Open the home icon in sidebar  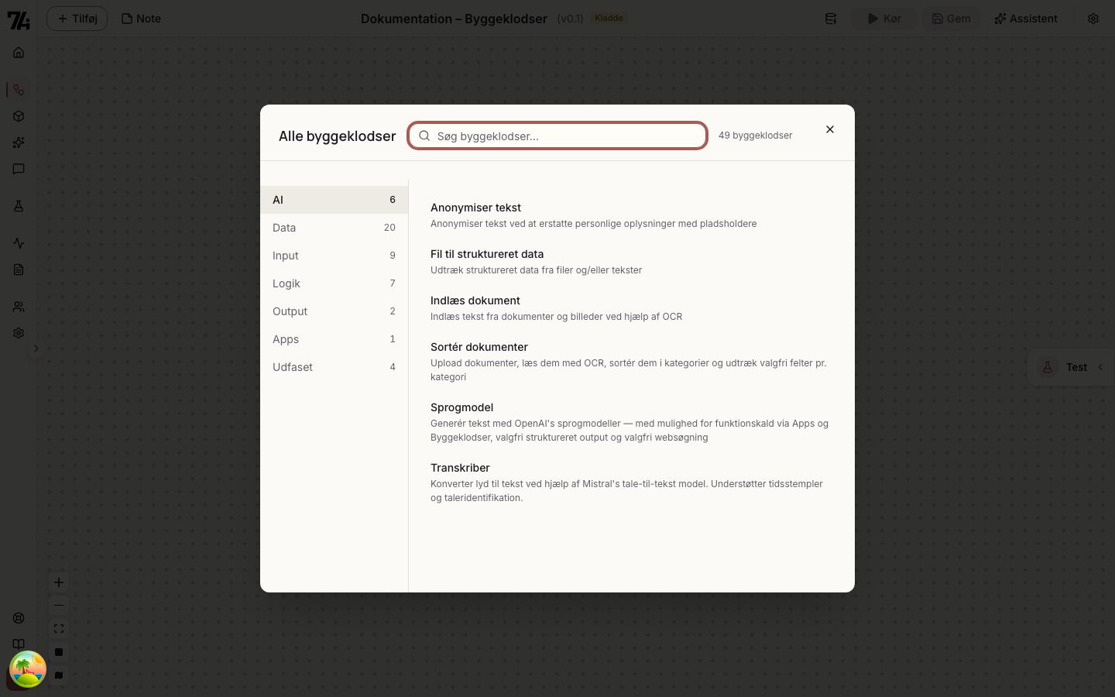19,53
